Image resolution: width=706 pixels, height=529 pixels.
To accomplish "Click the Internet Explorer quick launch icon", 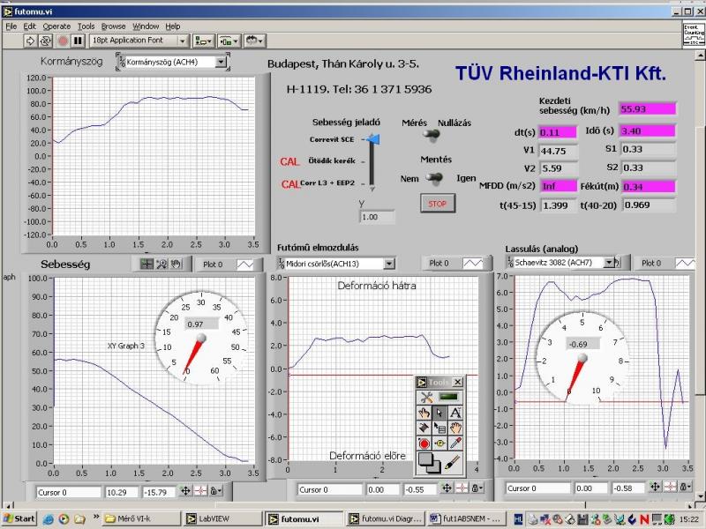I will 49,519.
